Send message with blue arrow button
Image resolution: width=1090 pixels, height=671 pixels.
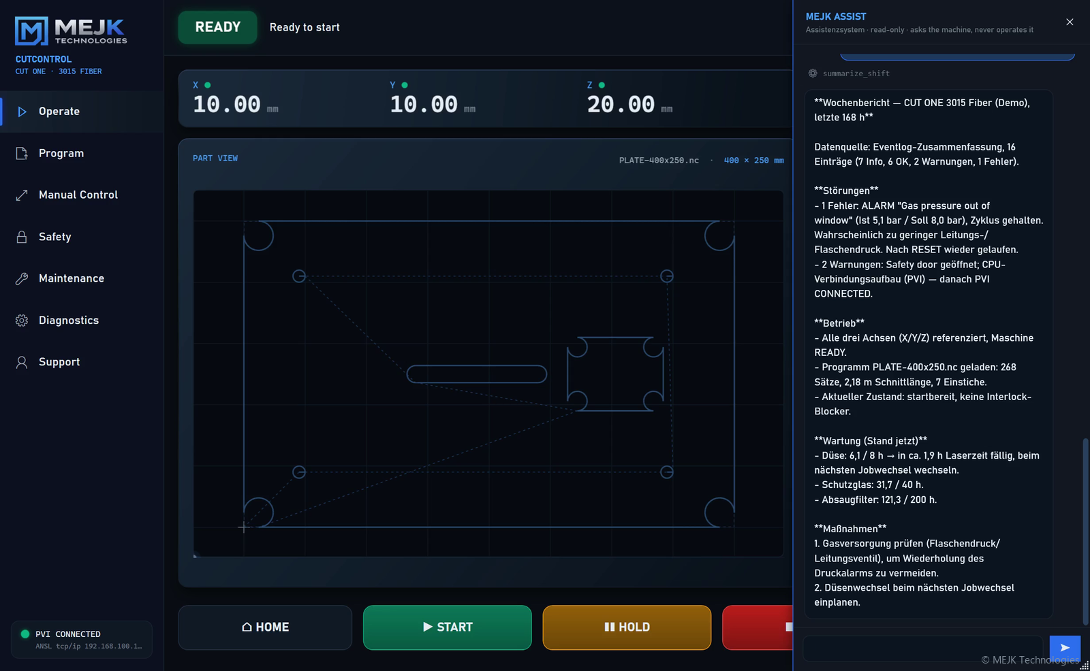click(x=1065, y=648)
